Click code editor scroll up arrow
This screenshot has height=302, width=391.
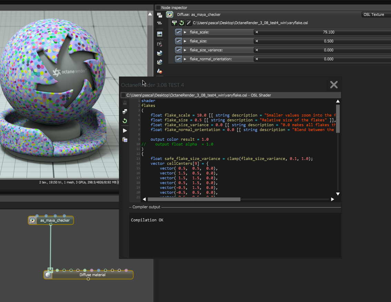pos(338,101)
